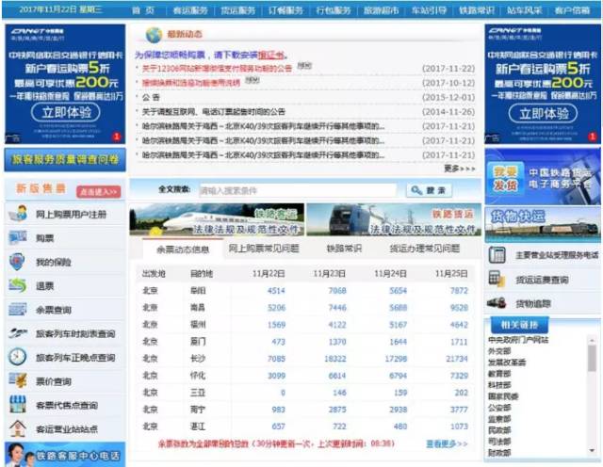Click the clock icon for 旅客列车正晚点查询
603x467 pixels.
click(17, 357)
